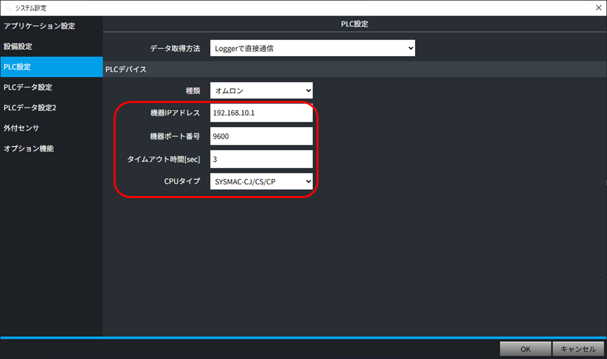Screen dimensions: 607x359
Task: Click the システム設定 title bar icon
Action: click(7, 7)
